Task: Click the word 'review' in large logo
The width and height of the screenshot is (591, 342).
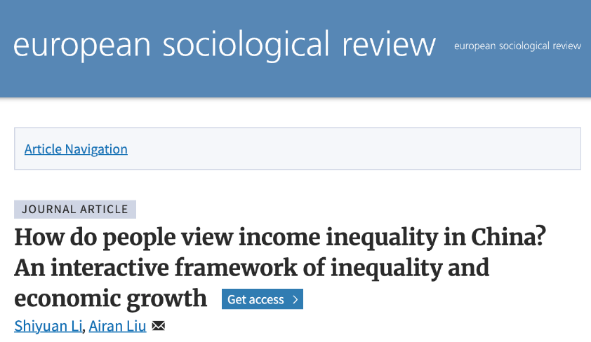Action: 389,46
